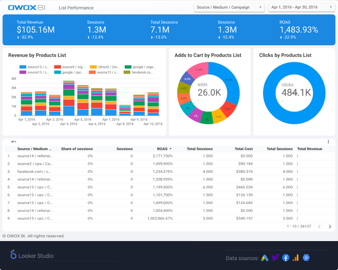Image resolution: width=338 pixels, height=270 pixels.
Task: Click ROAS value 1,499,900%
Action: pyautogui.click(x=163, y=163)
